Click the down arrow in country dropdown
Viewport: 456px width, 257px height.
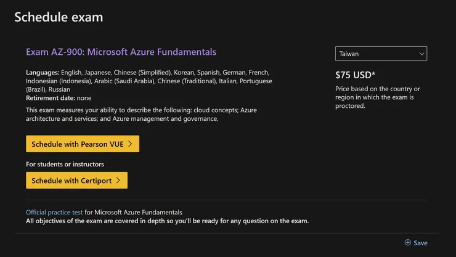click(421, 54)
